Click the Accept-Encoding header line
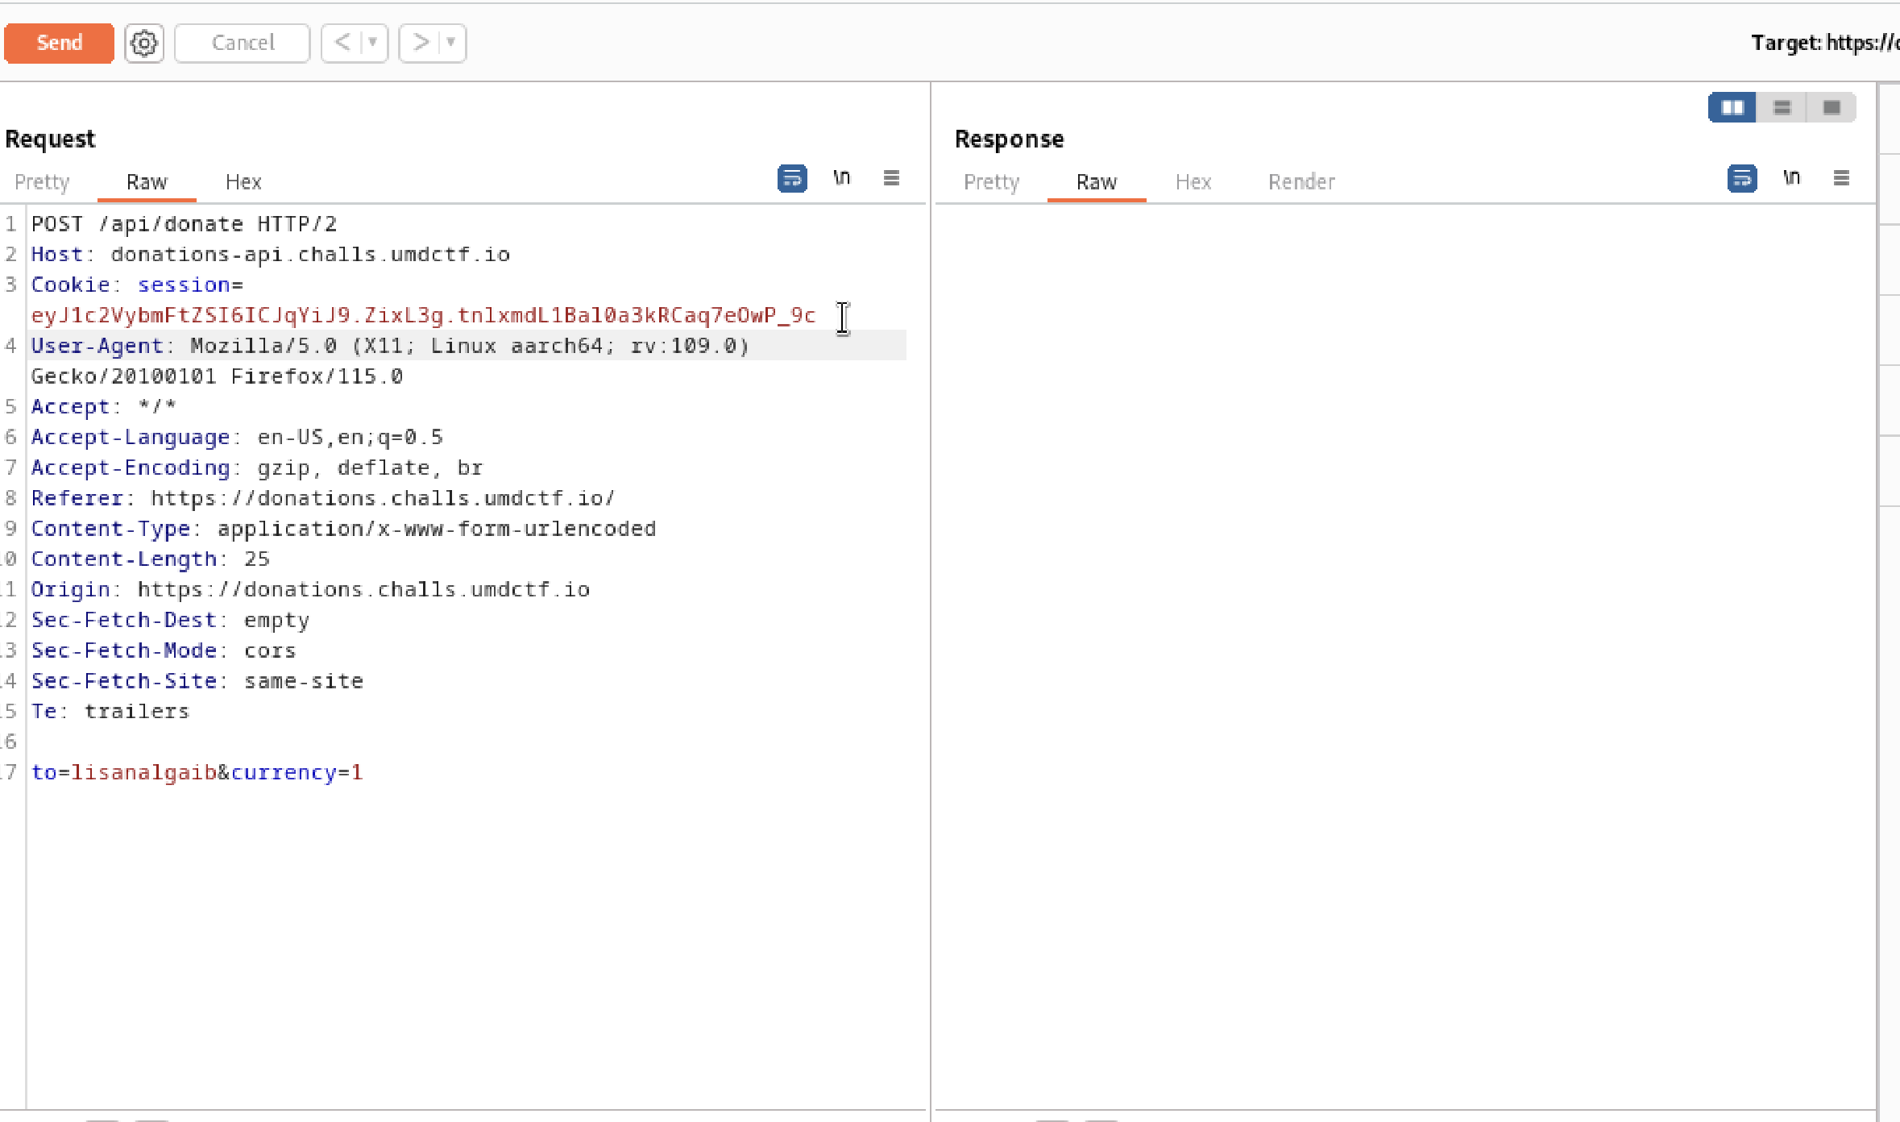The width and height of the screenshot is (1900, 1122). [x=257, y=468]
